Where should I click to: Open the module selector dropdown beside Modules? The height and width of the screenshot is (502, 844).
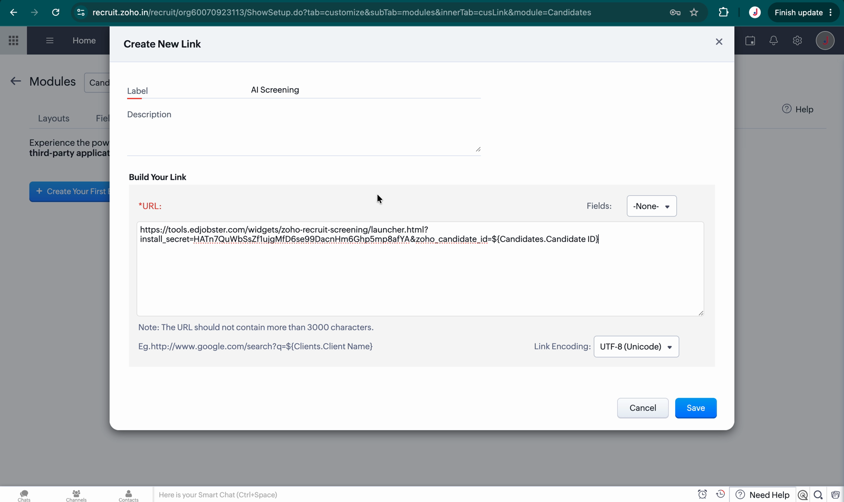(x=98, y=82)
